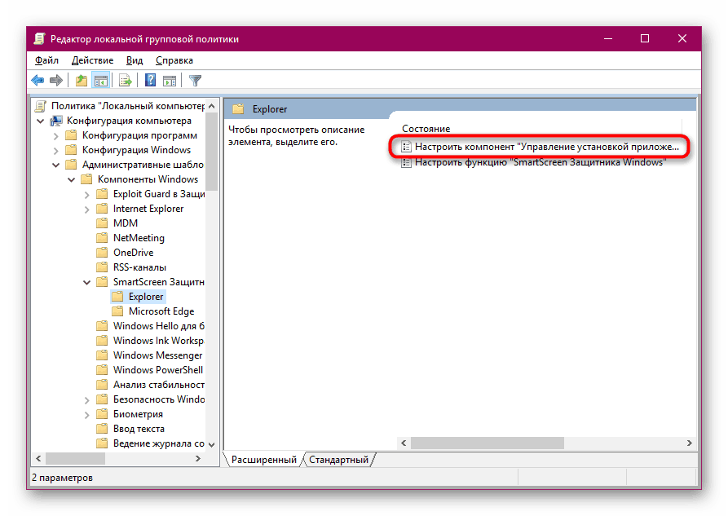Click the icon beside "Настроить компонент" policy
The height and width of the screenshot is (516, 728).
coord(406,147)
